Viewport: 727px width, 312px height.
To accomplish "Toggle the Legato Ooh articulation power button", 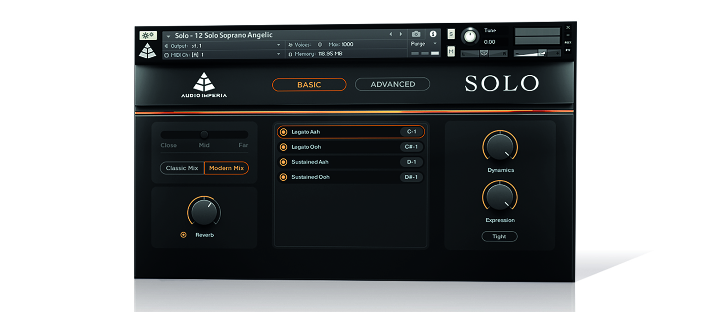I will point(283,147).
